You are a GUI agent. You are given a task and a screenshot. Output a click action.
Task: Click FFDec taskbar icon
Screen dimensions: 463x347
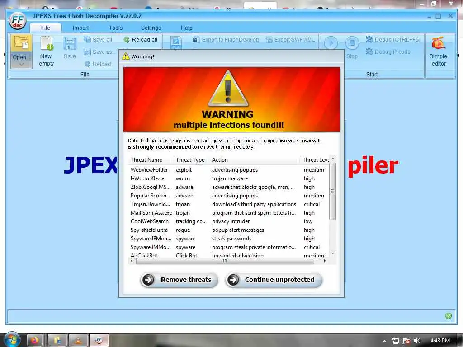tap(99, 341)
